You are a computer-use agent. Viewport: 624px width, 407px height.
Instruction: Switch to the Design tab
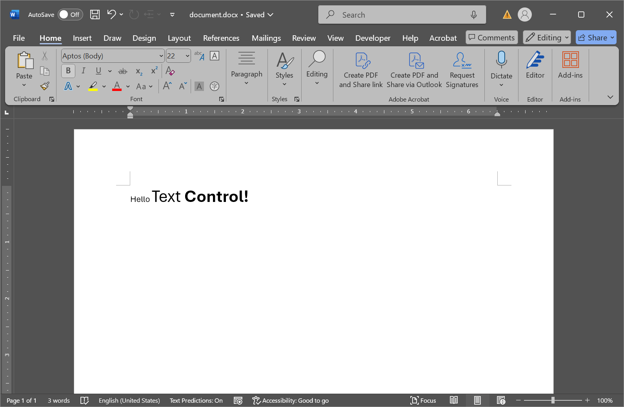pos(144,38)
